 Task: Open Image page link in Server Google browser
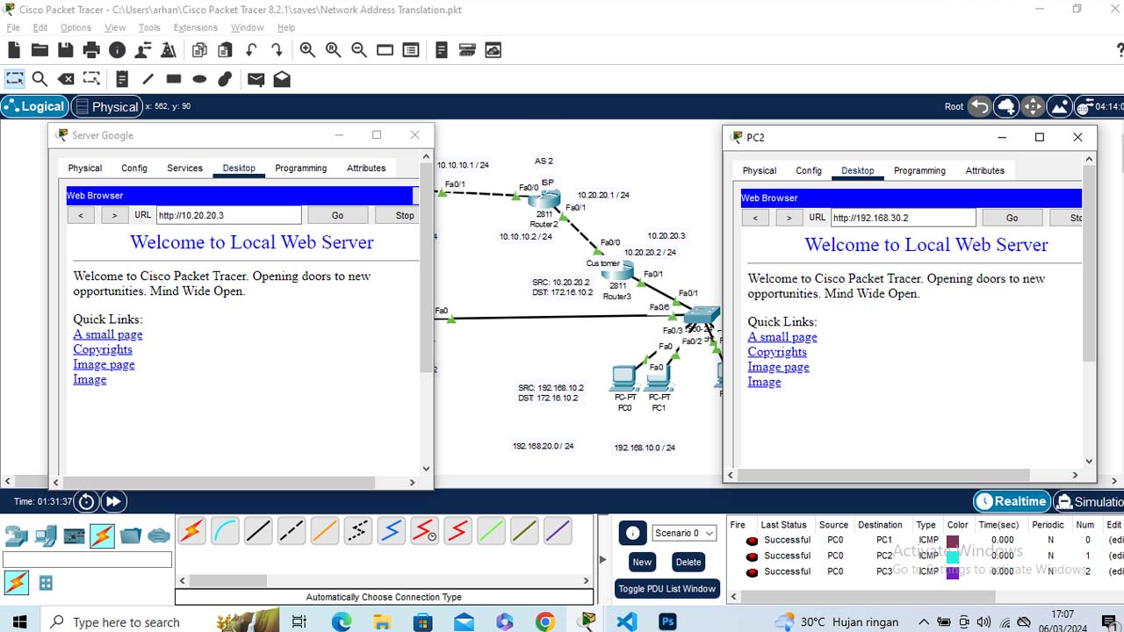(x=104, y=364)
